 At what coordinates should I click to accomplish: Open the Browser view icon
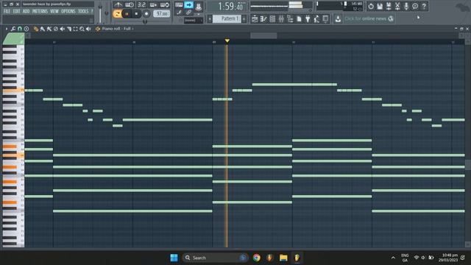coord(290,19)
